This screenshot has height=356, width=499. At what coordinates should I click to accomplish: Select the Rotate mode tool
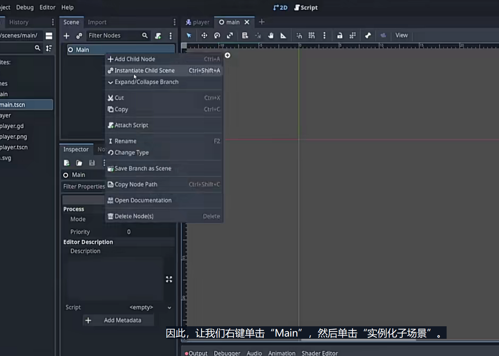tap(217, 35)
